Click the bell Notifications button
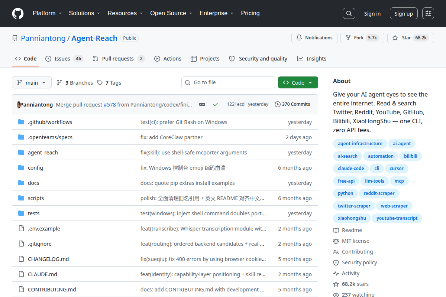This screenshot has height=297, width=446. tap(314, 38)
